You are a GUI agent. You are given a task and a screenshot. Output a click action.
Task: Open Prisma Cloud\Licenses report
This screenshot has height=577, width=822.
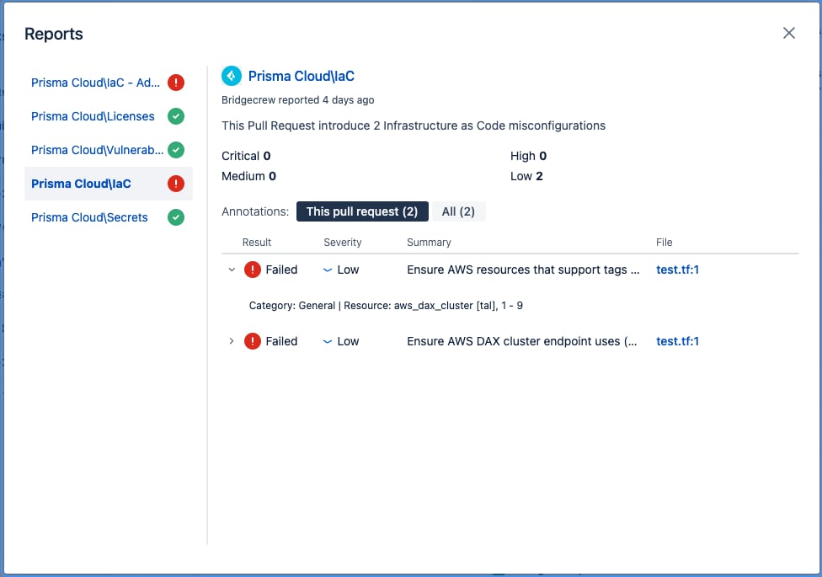(93, 116)
